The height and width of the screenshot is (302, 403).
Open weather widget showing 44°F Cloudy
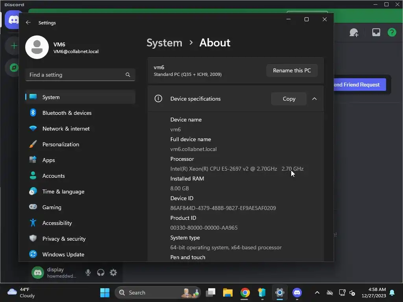21,293
